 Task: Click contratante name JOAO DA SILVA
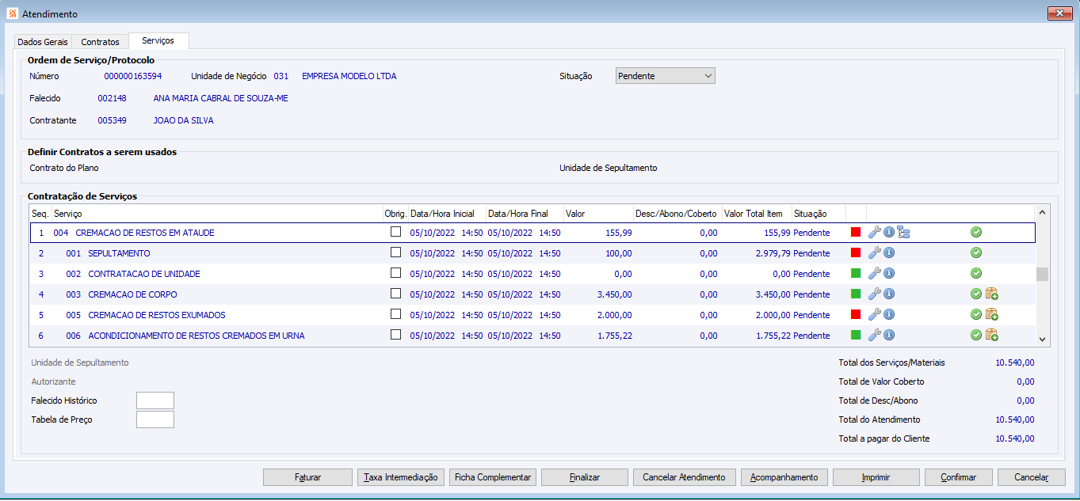pyautogui.click(x=183, y=120)
